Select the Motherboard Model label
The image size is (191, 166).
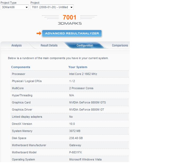[24, 153]
